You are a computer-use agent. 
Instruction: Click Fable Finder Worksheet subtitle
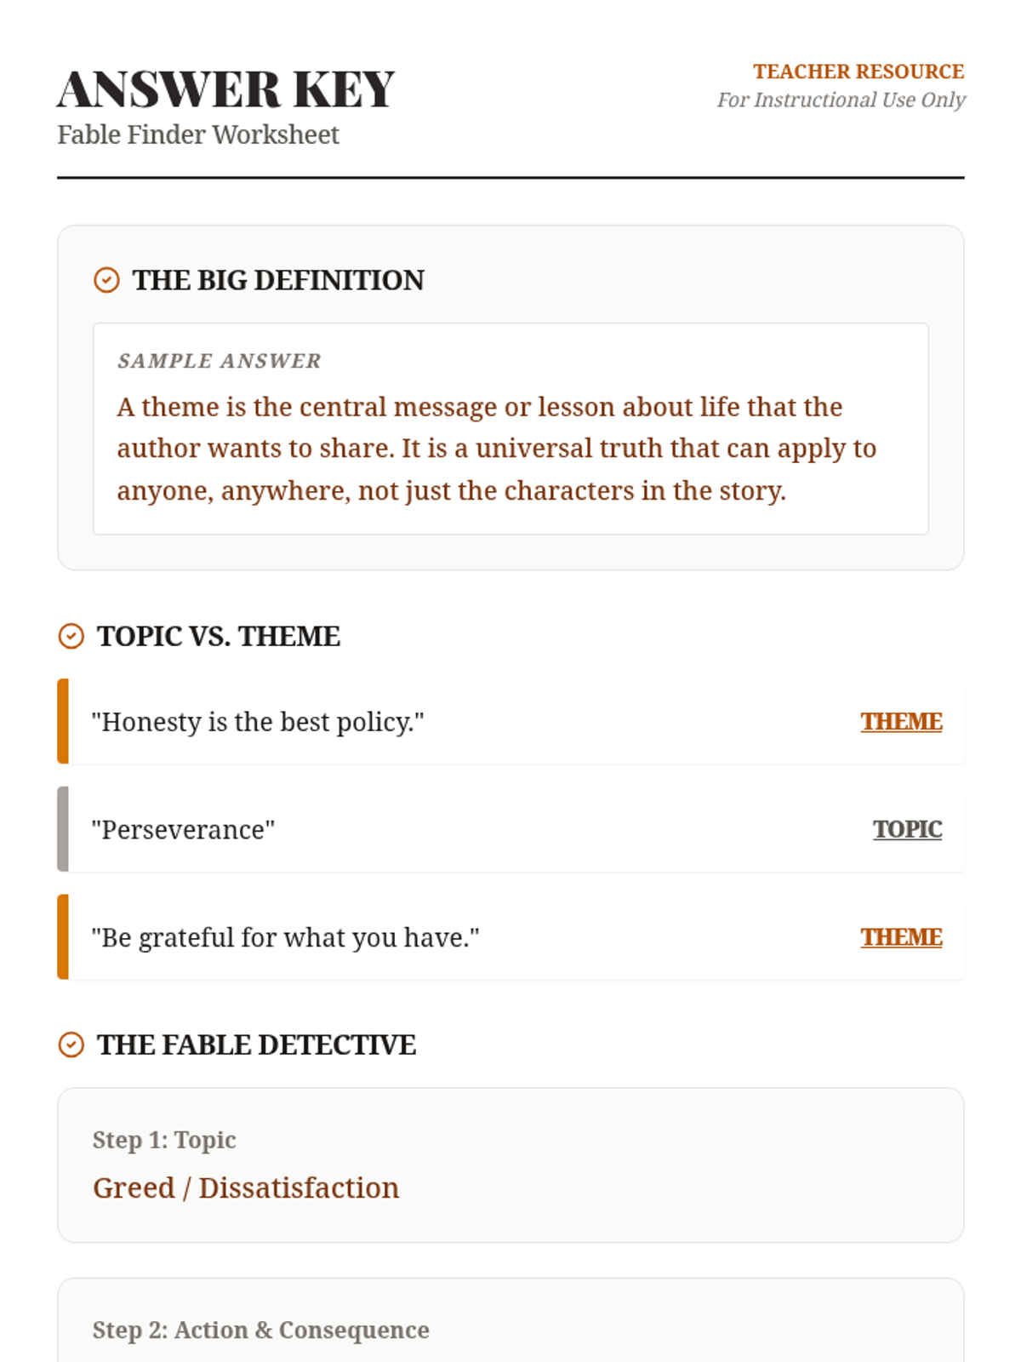point(198,134)
